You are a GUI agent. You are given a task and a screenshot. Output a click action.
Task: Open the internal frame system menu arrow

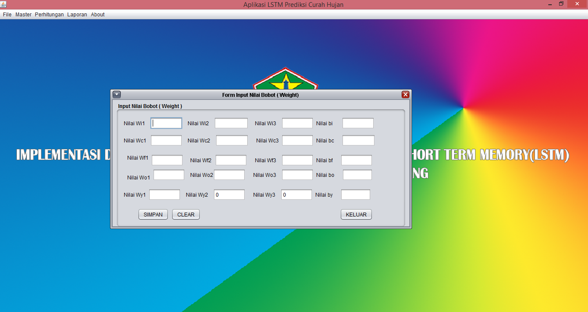116,94
